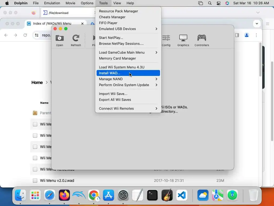This screenshot has width=274, height=206.
Task: Open the Config sliders icon
Action: (x=166, y=38)
